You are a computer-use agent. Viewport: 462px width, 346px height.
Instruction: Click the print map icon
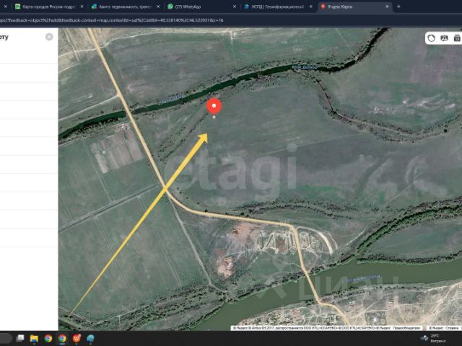pos(457,38)
